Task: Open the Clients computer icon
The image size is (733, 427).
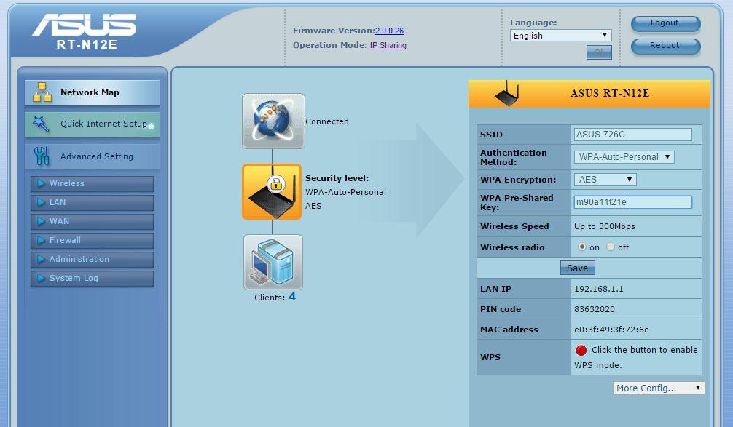Action: click(273, 262)
